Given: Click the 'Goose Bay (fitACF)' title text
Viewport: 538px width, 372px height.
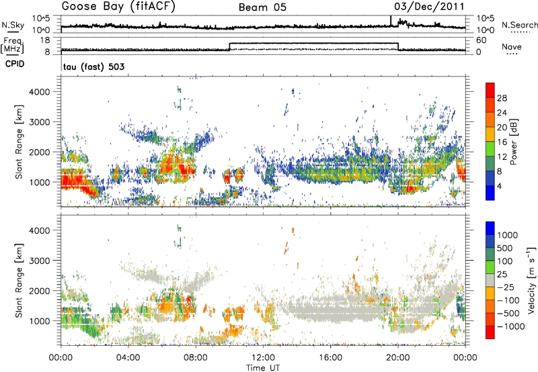Looking at the screenshot, I should point(118,7).
